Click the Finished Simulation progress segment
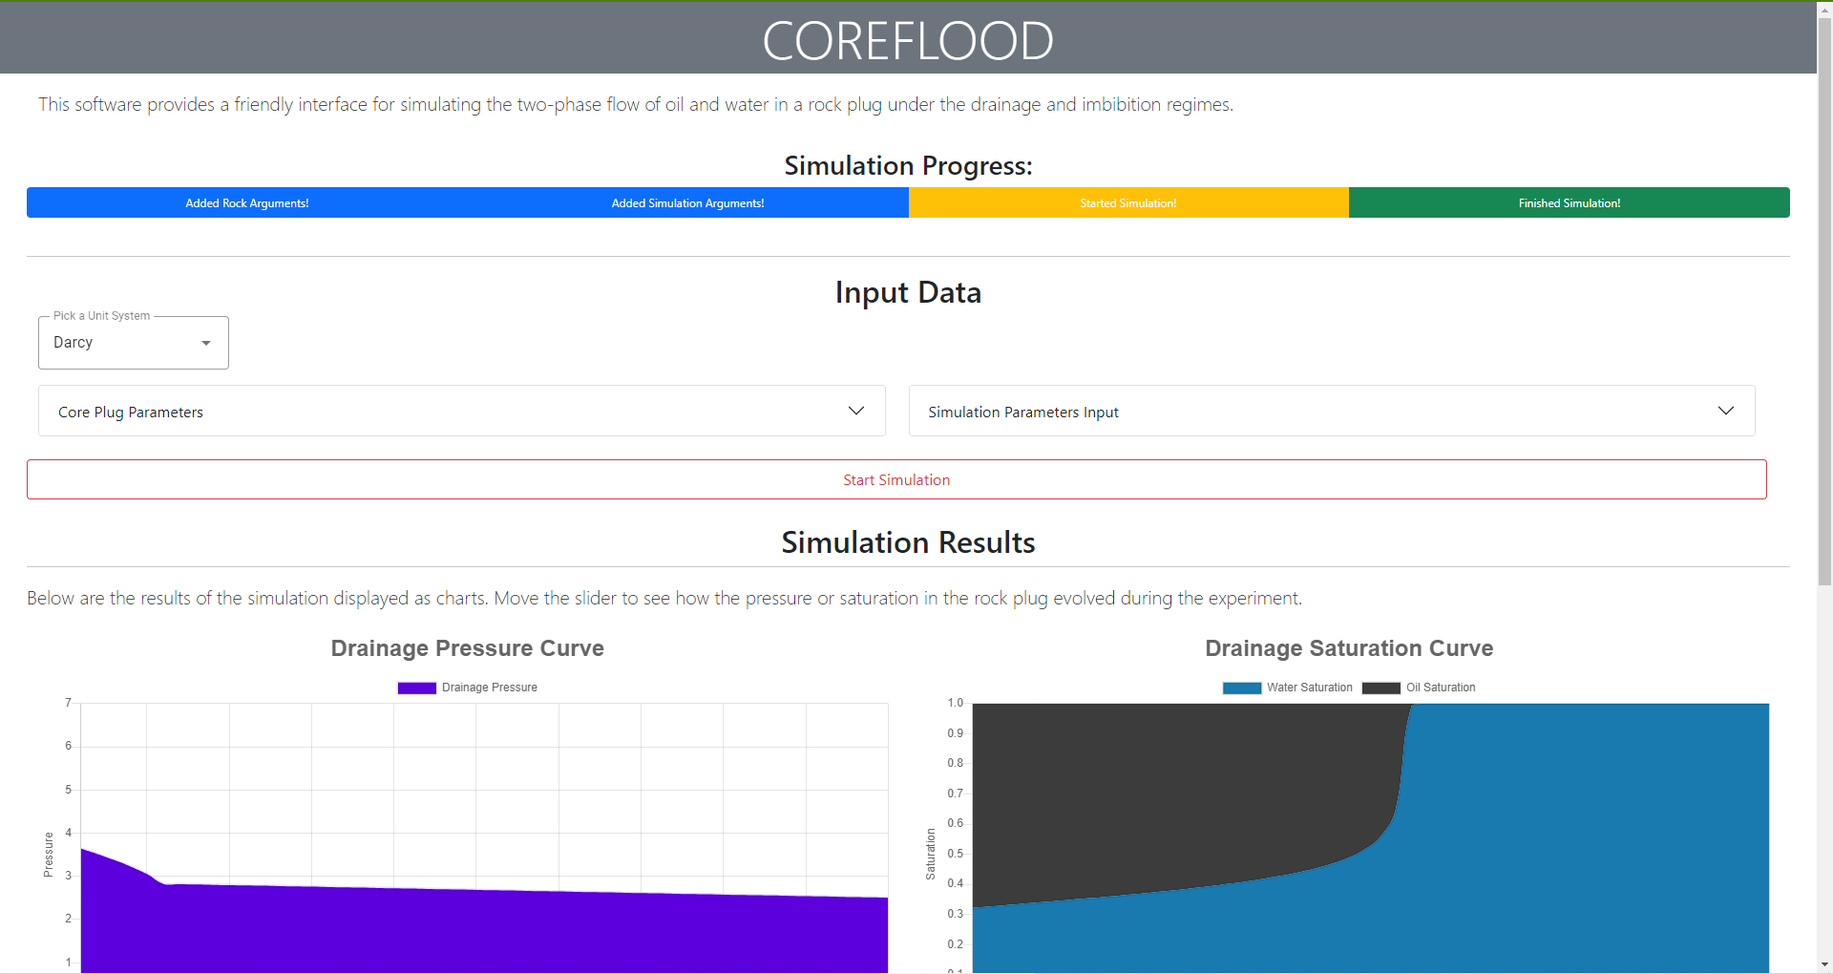Screen dimensions: 1833x974 tap(1570, 202)
